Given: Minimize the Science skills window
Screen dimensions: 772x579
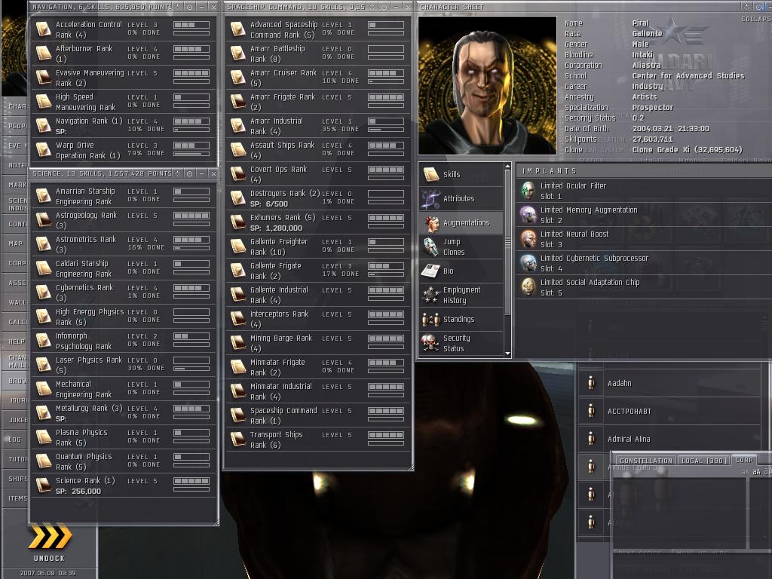Looking at the screenshot, I should [201, 174].
